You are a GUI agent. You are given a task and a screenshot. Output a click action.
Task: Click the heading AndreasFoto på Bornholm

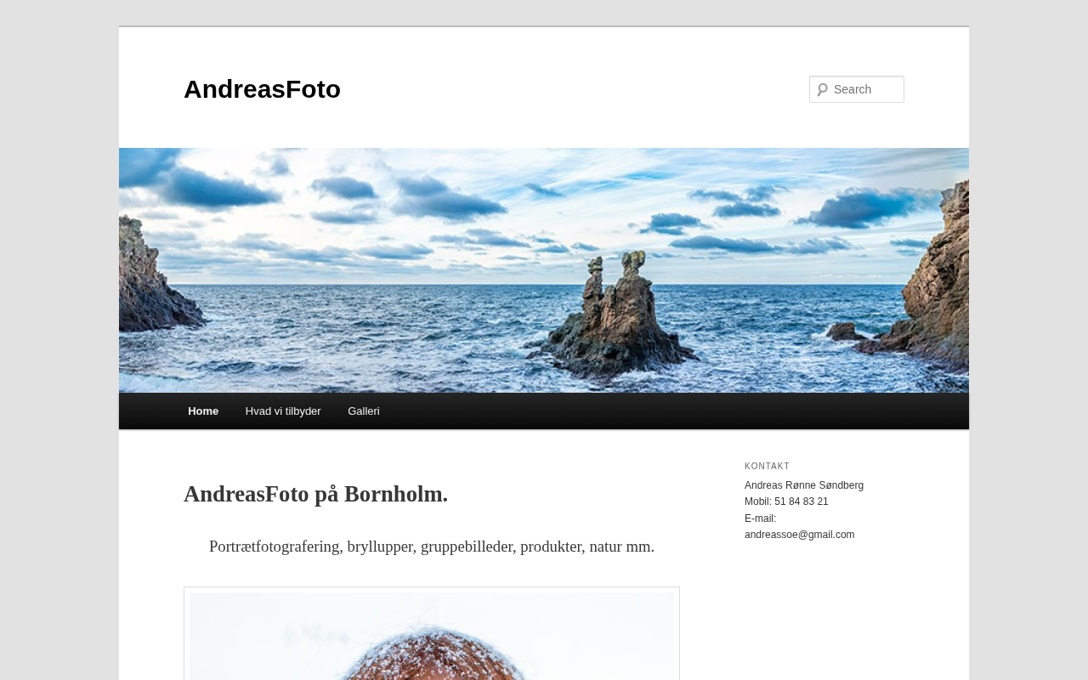click(315, 494)
